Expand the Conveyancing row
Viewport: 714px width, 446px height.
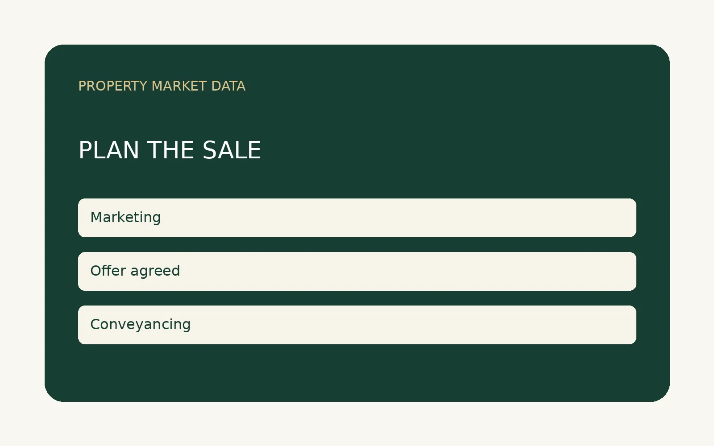coord(357,325)
